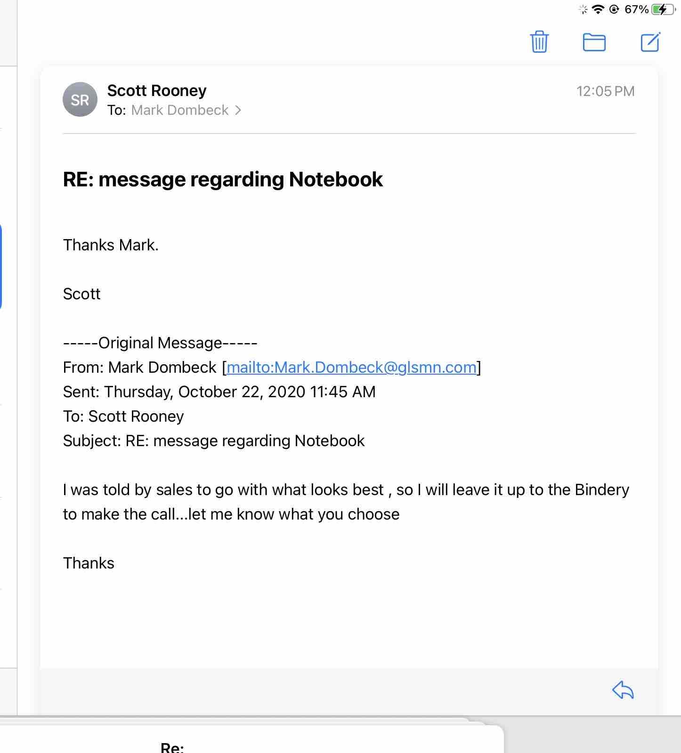
Task: Tap the Scott Rooney sender name
Action: (157, 90)
